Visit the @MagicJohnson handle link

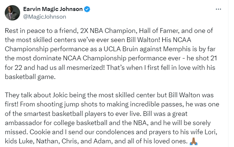click(x=45, y=16)
